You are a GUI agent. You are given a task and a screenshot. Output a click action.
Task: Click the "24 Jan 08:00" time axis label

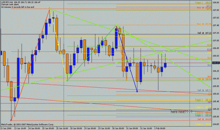pyautogui.click(x=34, y=128)
